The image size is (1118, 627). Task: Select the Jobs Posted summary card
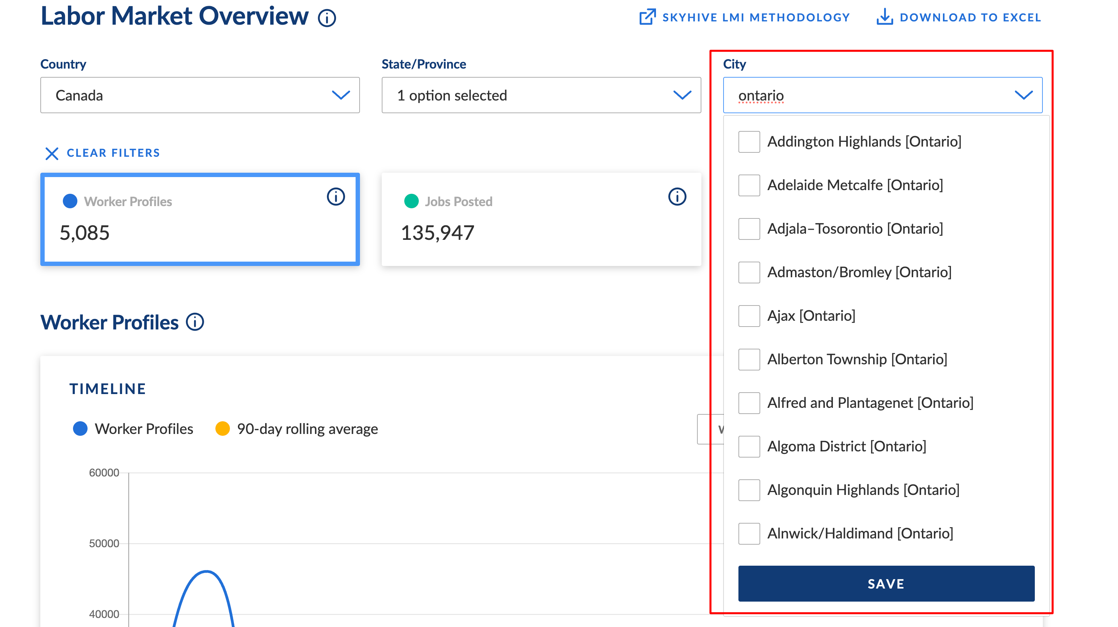pyautogui.click(x=541, y=220)
